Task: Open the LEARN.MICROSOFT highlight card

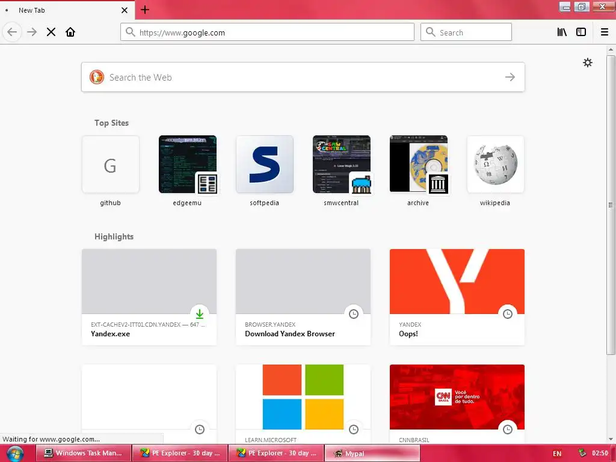Action: point(303,405)
